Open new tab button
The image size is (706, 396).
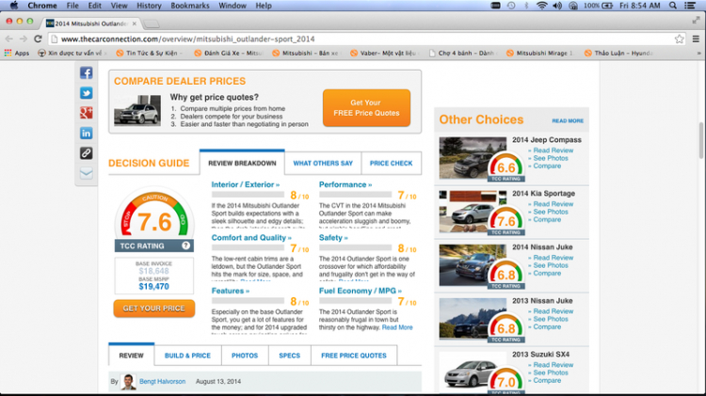(x=152, y=24)
